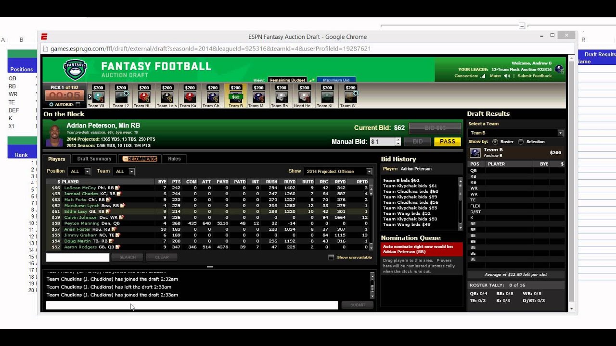Image resolution: width=616 pixels, height=346 pixels.
Task: Click the Connection signal bars icon
Action: click(x=483, y=76)
